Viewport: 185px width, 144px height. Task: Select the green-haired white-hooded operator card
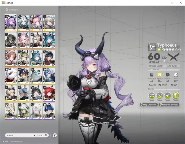[x=24, y=111]
